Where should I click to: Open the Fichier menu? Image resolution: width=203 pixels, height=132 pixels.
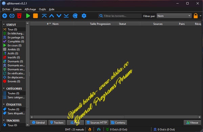tap(6, 9)
